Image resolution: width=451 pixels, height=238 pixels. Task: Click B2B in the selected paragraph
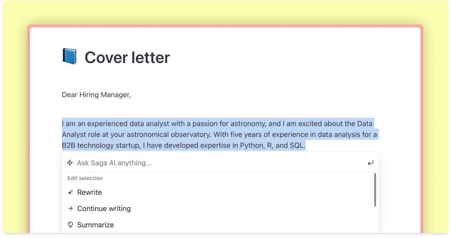coord(68,145)
